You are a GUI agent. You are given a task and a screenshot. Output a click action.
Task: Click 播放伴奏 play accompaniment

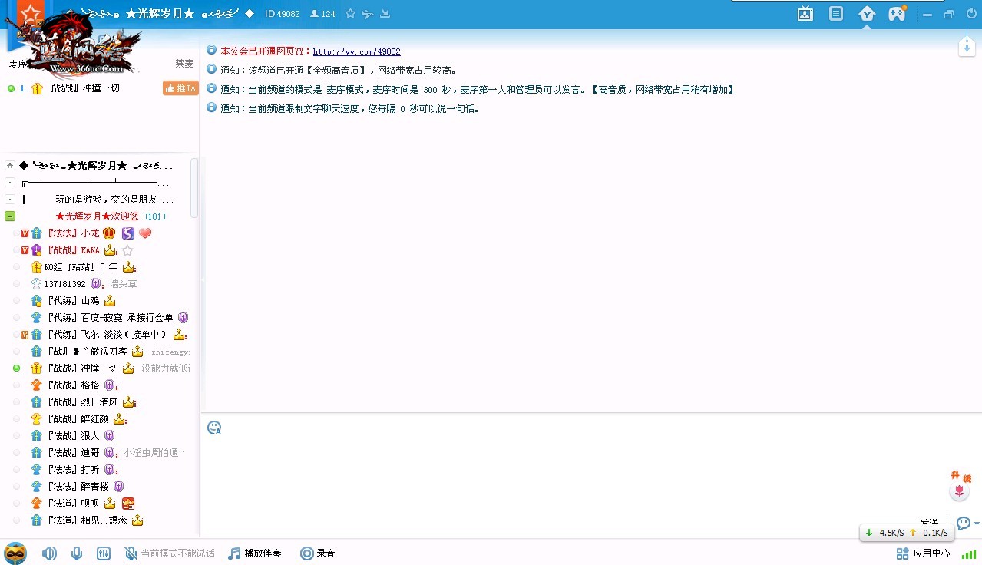point(255,553)
